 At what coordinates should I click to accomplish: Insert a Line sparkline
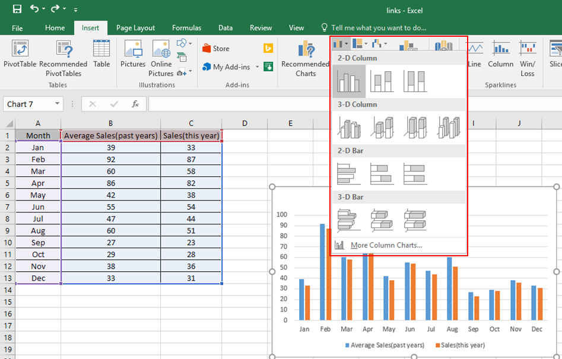pos(474,54)
